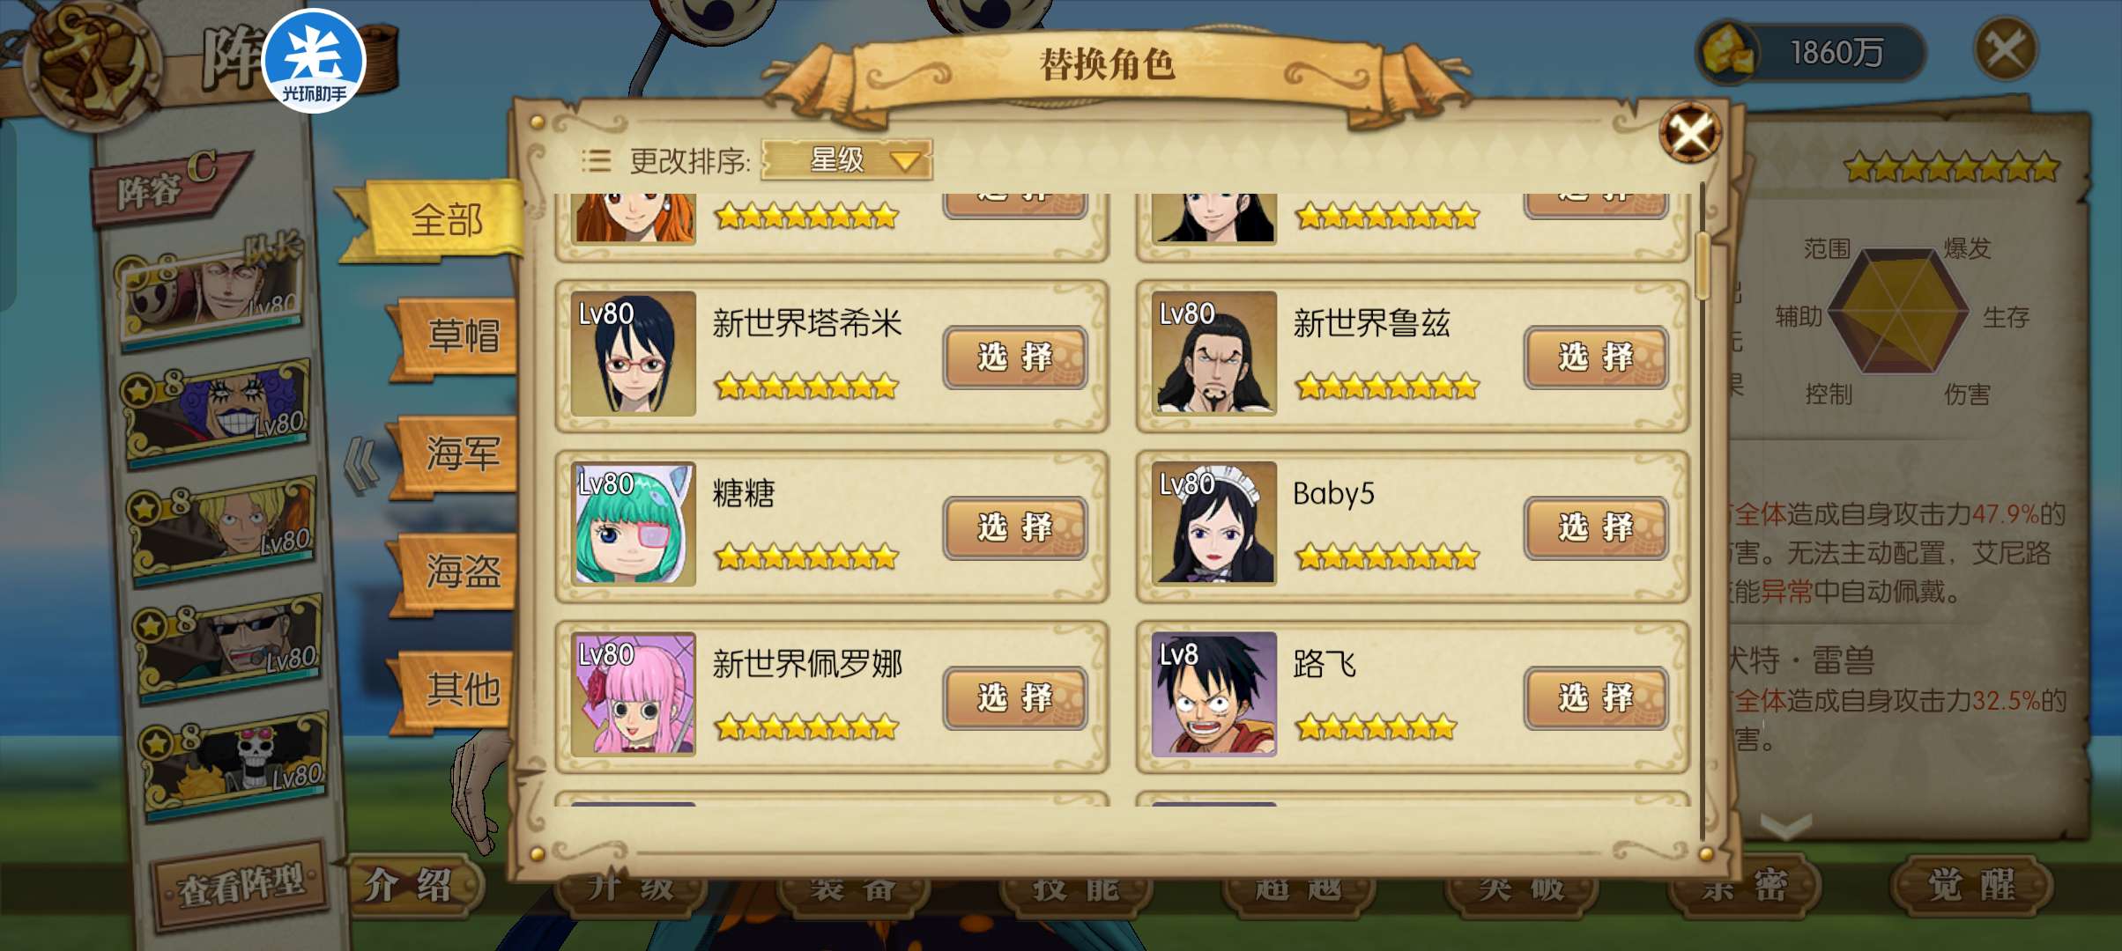Viewport: 2122px width, 951px height.
Task: Pick 糖糖 using 选择 button
Action: 1014,527
